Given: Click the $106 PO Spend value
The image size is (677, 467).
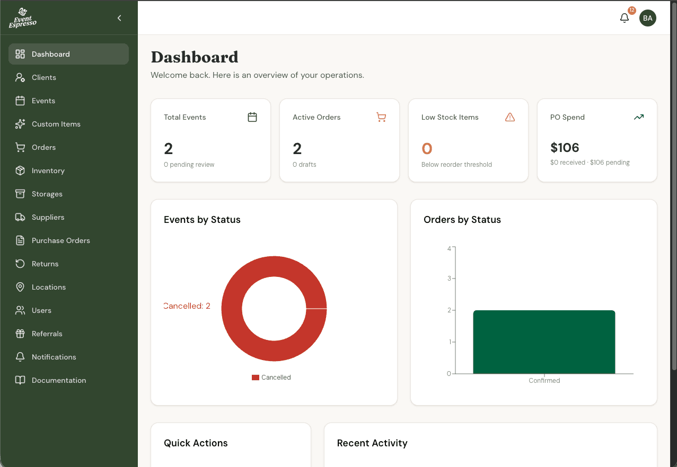Looking at the screenshot, I should tap(565, 148).
